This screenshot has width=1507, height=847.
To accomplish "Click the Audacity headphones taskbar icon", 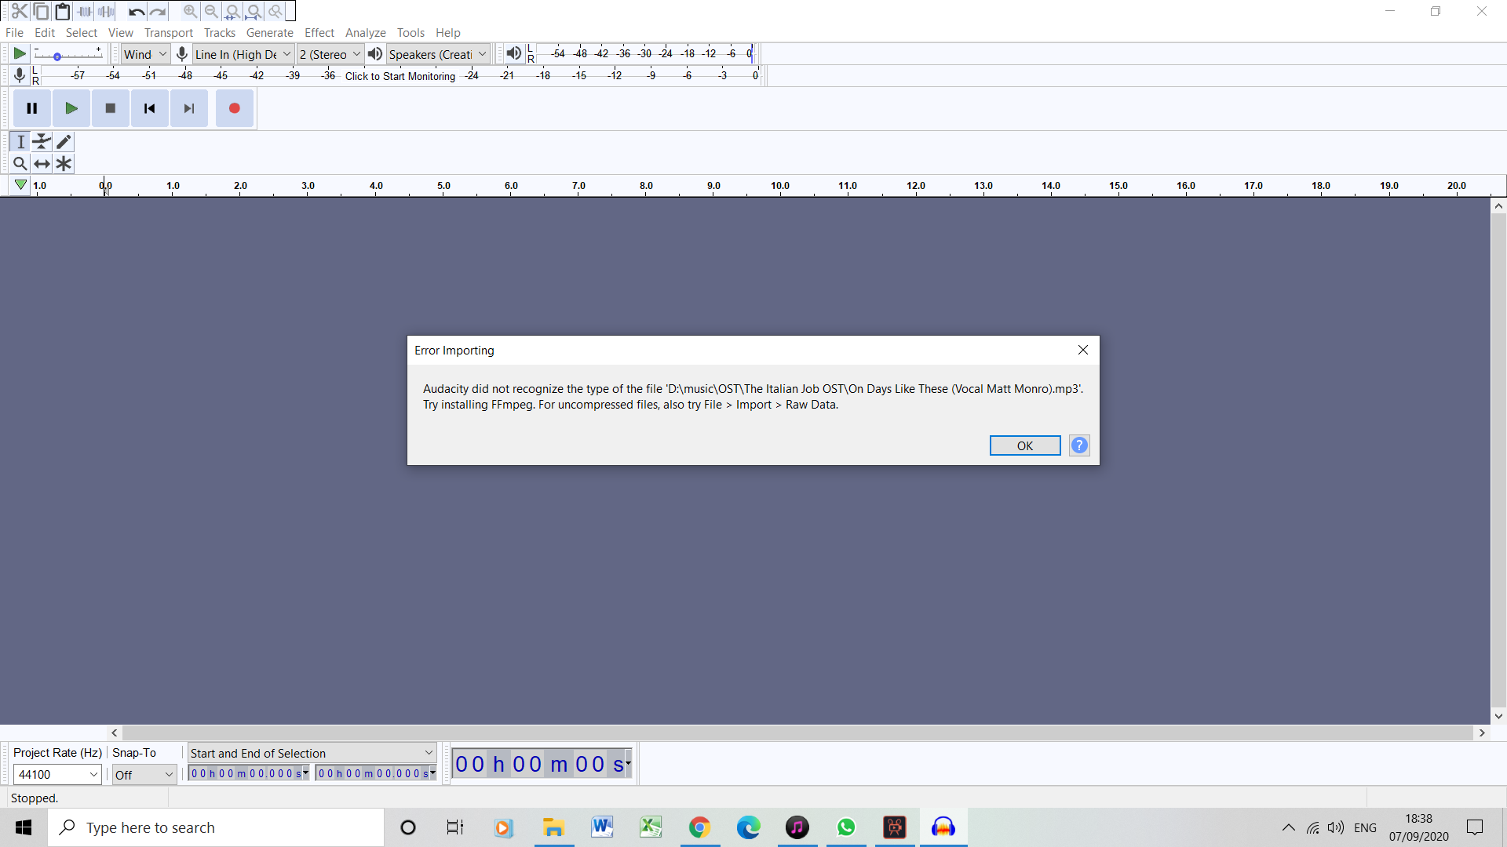I will click(943, 827).
